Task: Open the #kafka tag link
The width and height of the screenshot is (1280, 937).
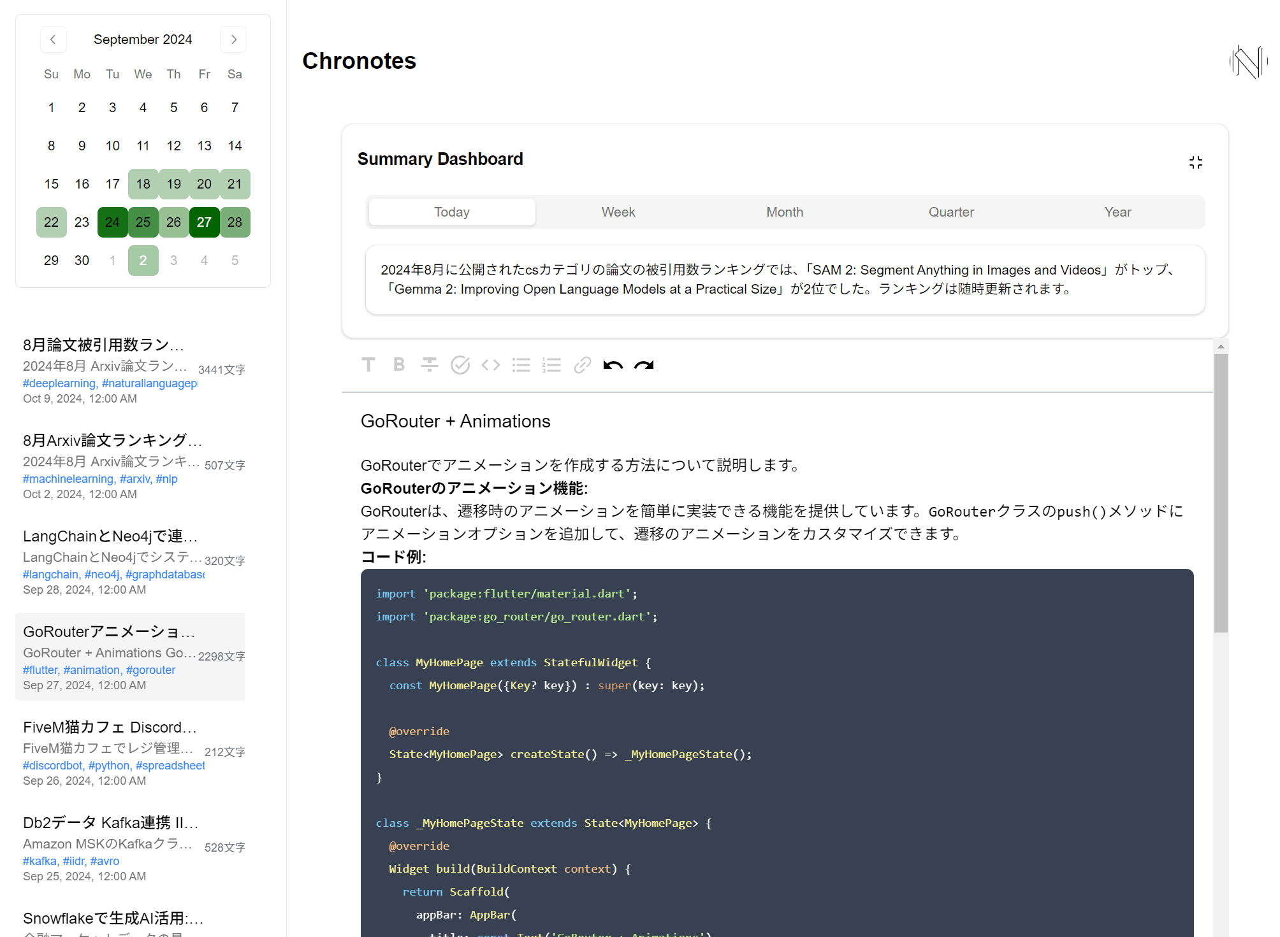Action: [x=41, y=861]
